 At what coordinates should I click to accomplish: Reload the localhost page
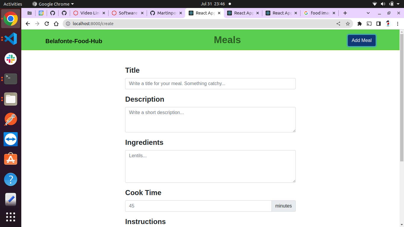point(47,24)
